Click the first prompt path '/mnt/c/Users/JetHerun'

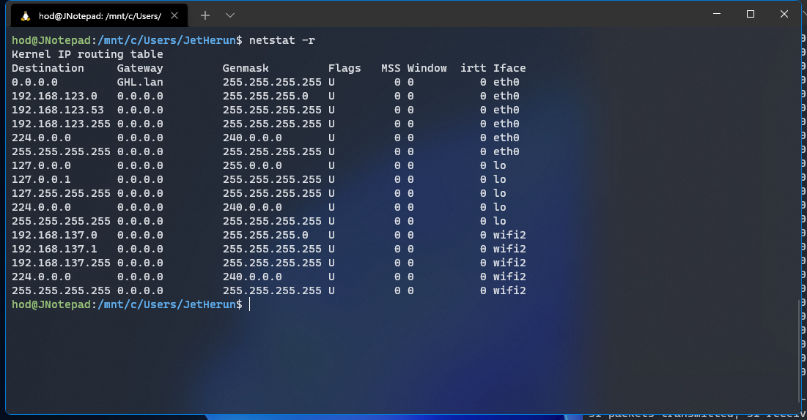point(167,40)
